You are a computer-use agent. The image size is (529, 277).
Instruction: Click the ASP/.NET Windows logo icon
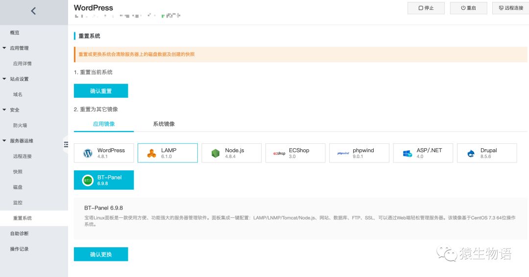click(407, 153)
